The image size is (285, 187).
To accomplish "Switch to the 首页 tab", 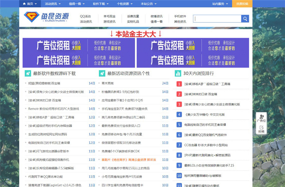I will pyautogui.click(x=30, y=4).
